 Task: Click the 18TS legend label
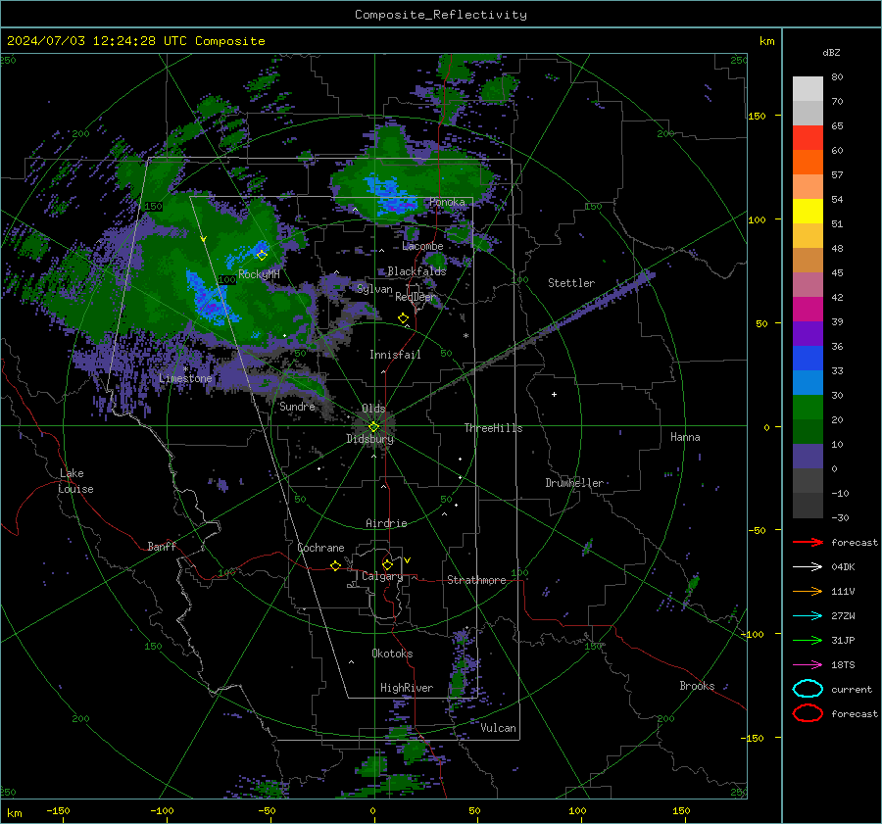click(x=843, y=665)
